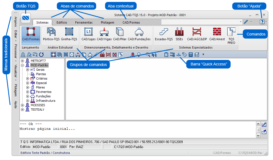This screenshot has height=160, width=273.
Task: Expand the Infraestrutura tree node
Action: pos(27,101)
